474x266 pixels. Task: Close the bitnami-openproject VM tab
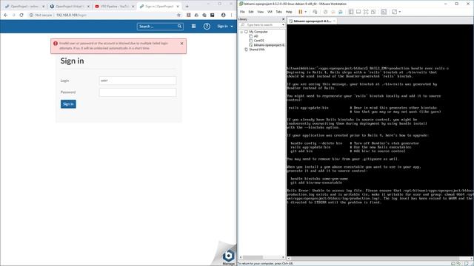(334, 21)
